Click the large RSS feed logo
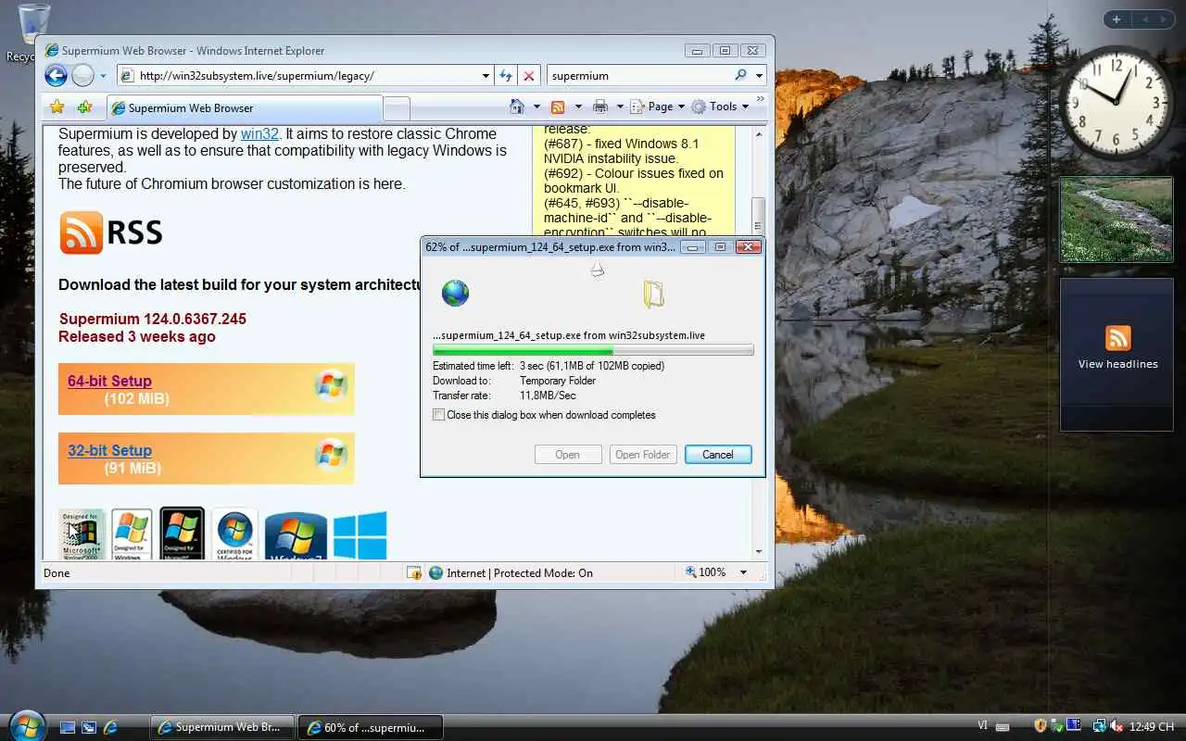The image size is (1186, 741). coord(111,232)
